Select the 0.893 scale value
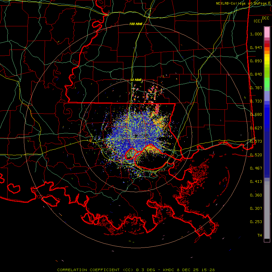This screenshot has width=272, height=272. pyautogui.click(x=256, y=61)
